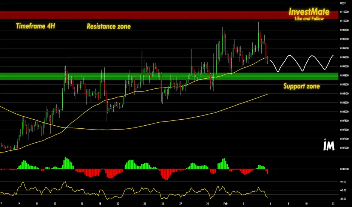Screen dimensions: 352x207
Task: Click the "20" date axis label
Action: [x=118, y=204]
